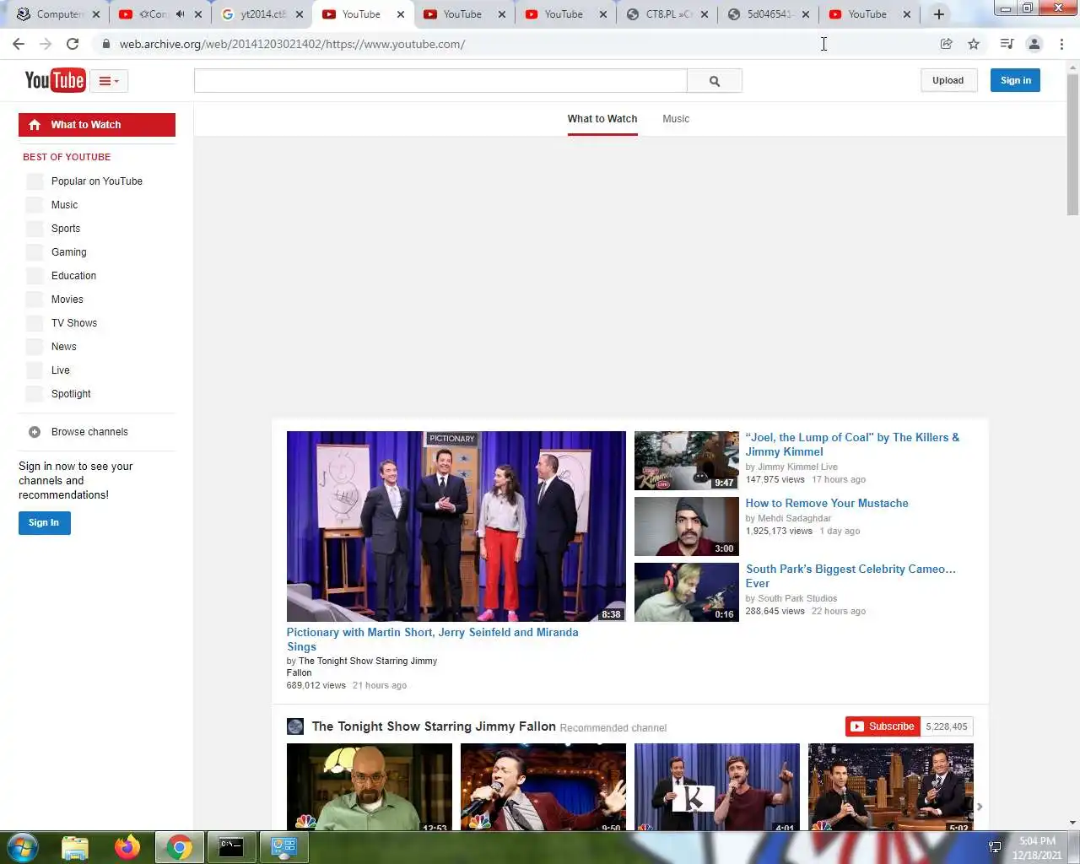The height and width of the screenshot is (864, 1080).
Task: Bookmark this page with star icon
Action: click(974, 44)
